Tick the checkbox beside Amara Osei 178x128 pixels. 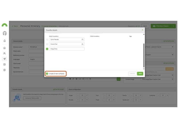(x=47, y=44)
